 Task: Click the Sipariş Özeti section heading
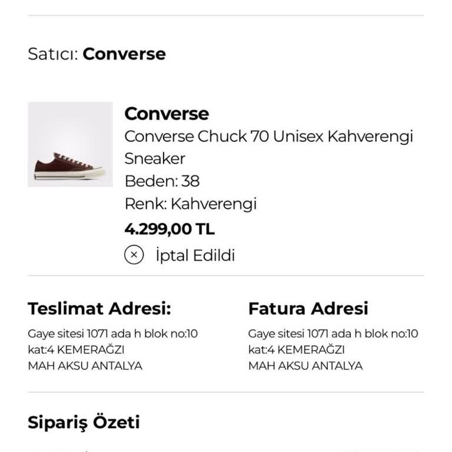84,422
